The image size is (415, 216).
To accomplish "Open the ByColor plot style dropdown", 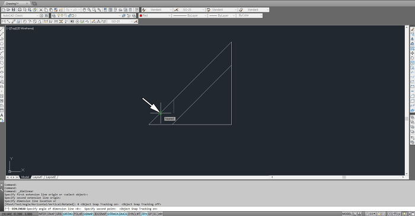I will (250, 15).
